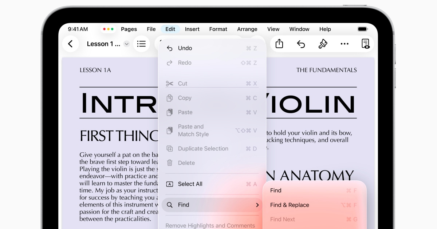The width and height of the screenshot is (437, 229).
Task: Choose Undo from the Edit menu list
Action: (x=212, y=48)
